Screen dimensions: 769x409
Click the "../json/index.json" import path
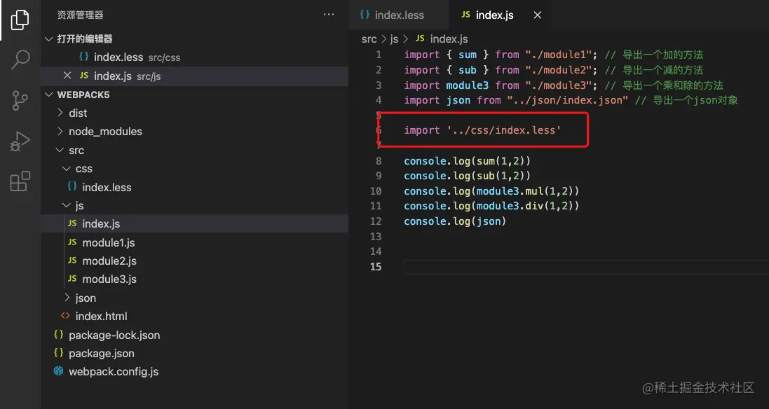pyautogui.click(x=567, y=100)
